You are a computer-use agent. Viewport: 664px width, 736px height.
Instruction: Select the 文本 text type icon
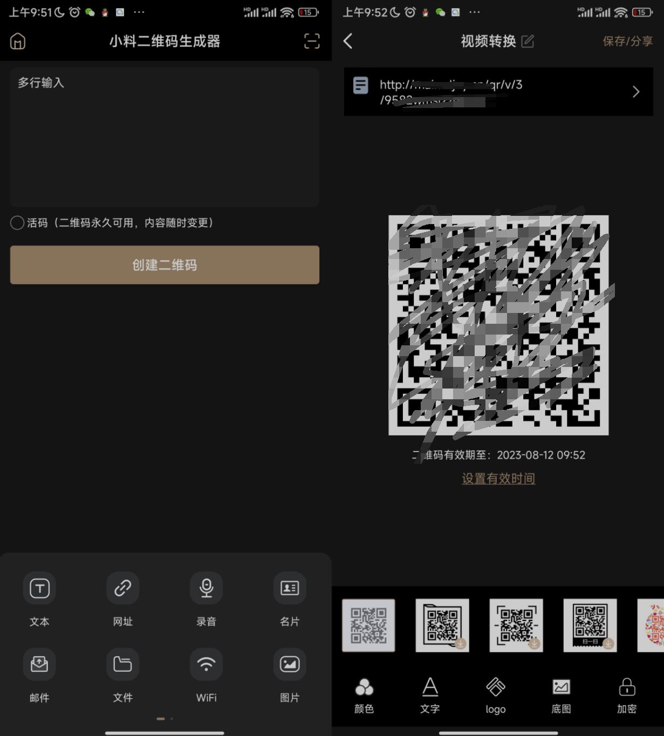click(39, 588)
